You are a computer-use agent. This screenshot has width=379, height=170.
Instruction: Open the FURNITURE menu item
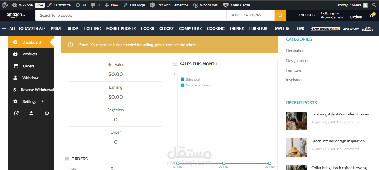click(259, 29)
